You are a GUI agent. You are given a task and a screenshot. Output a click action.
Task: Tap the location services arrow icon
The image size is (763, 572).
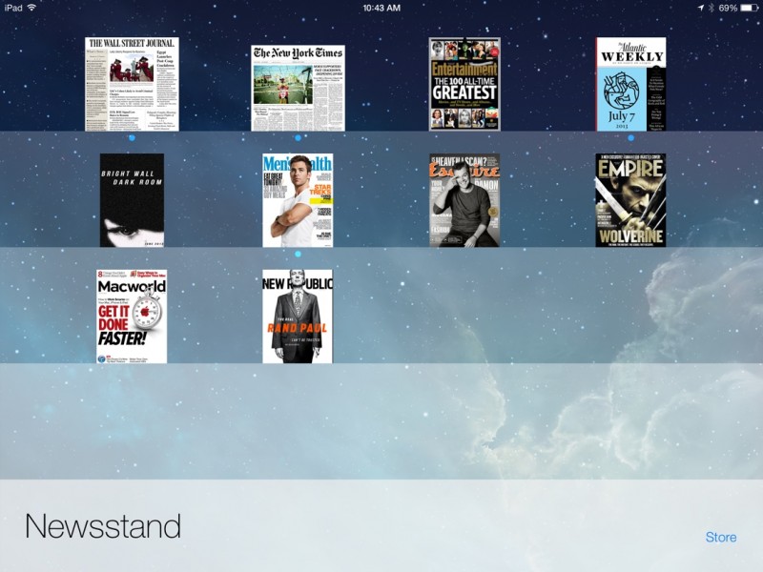click(700, 8)
